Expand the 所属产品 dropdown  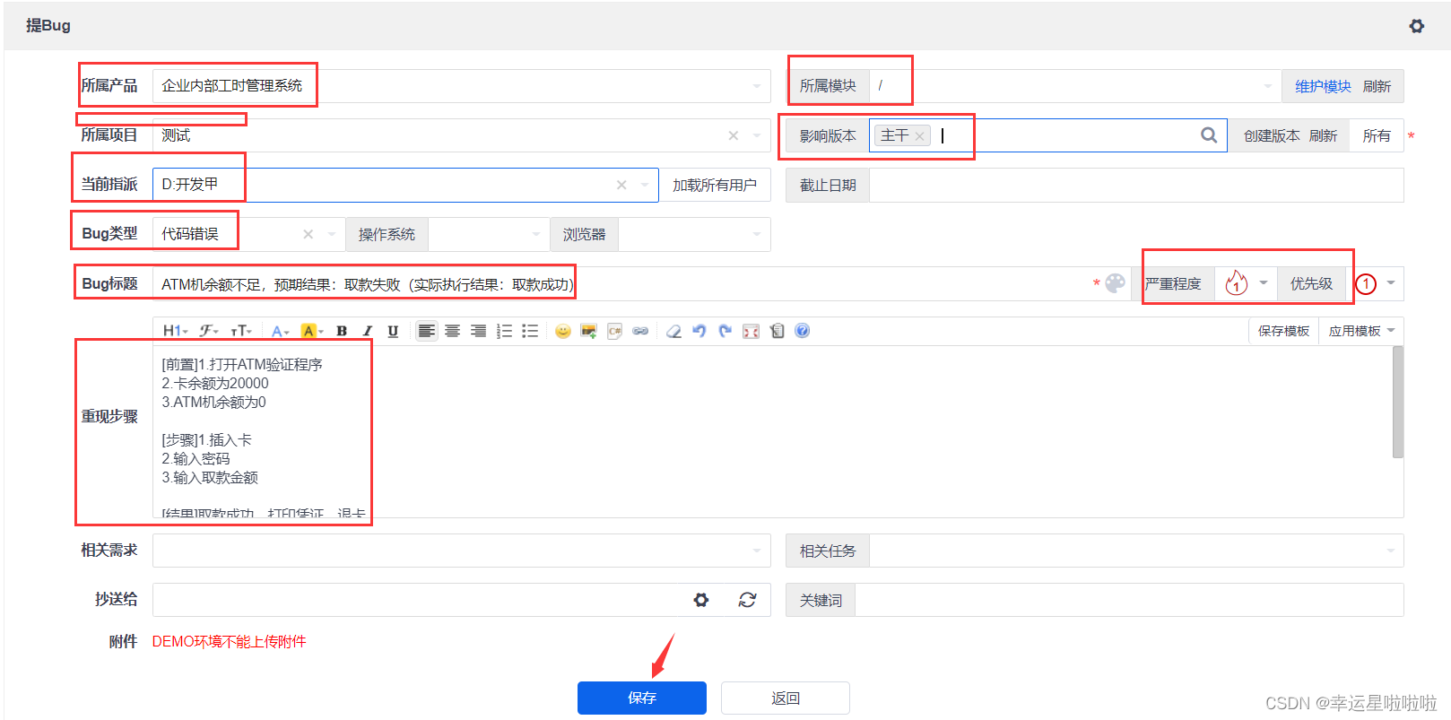[x=757, y=86]
